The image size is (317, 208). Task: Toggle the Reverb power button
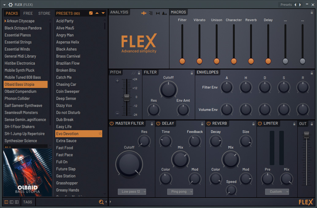tap(209, 123)
